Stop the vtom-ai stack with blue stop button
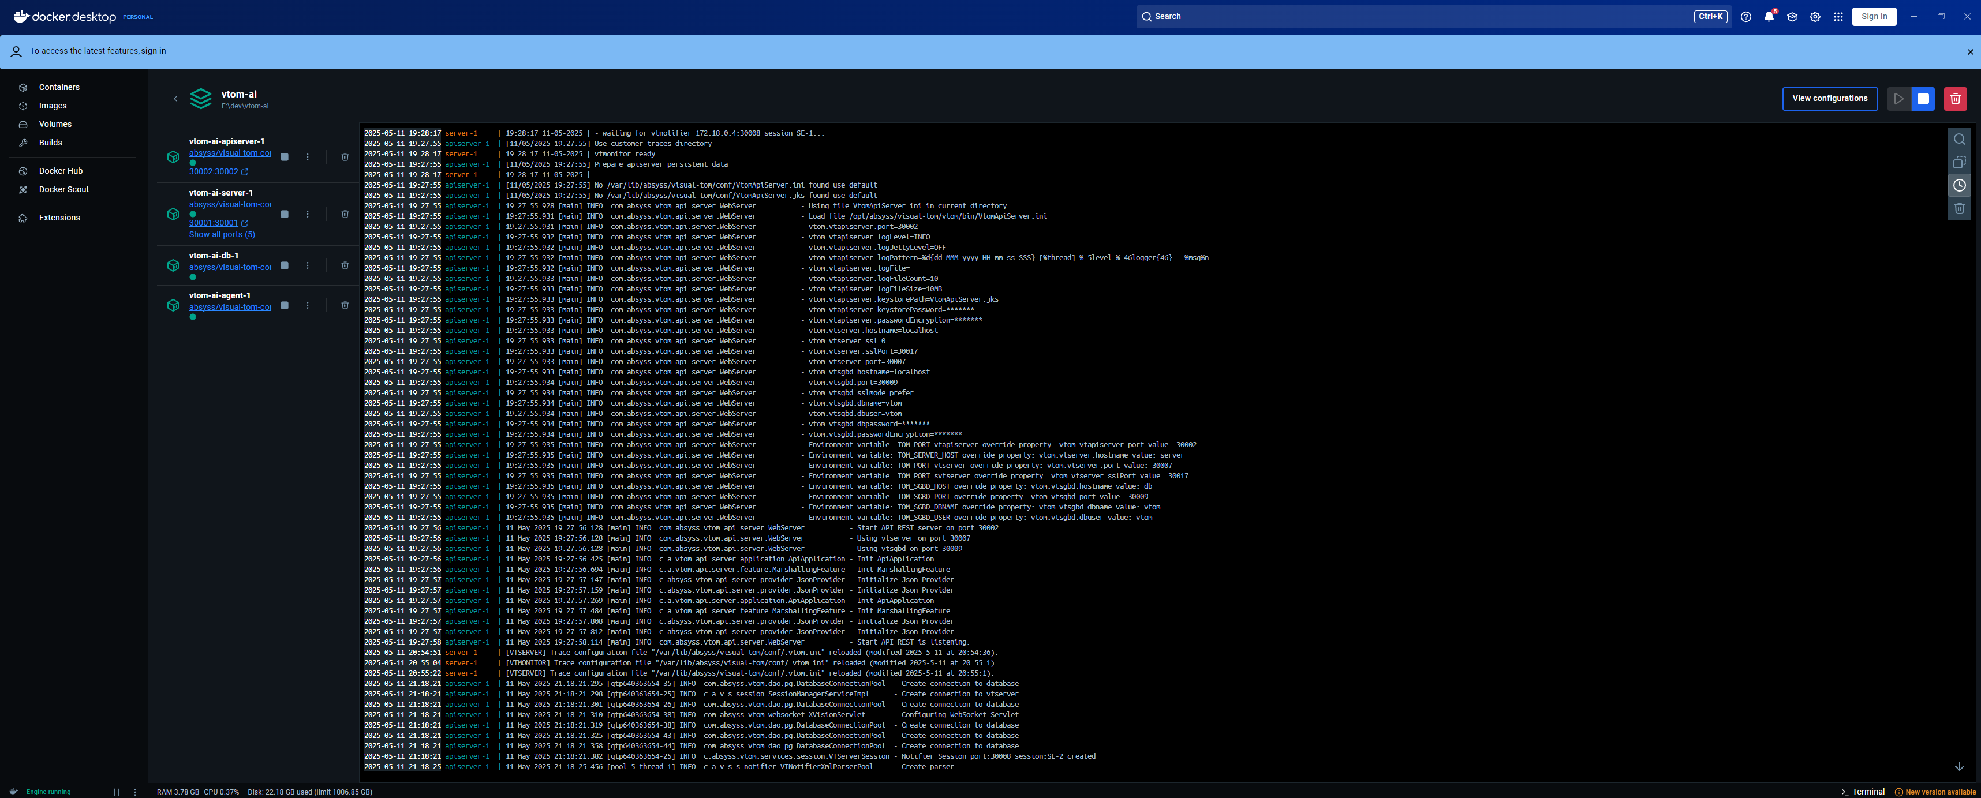1981x798 pixels. click(x=1923, y=99)
